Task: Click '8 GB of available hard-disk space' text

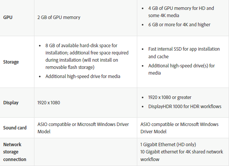Action: [x=81, y=46]
